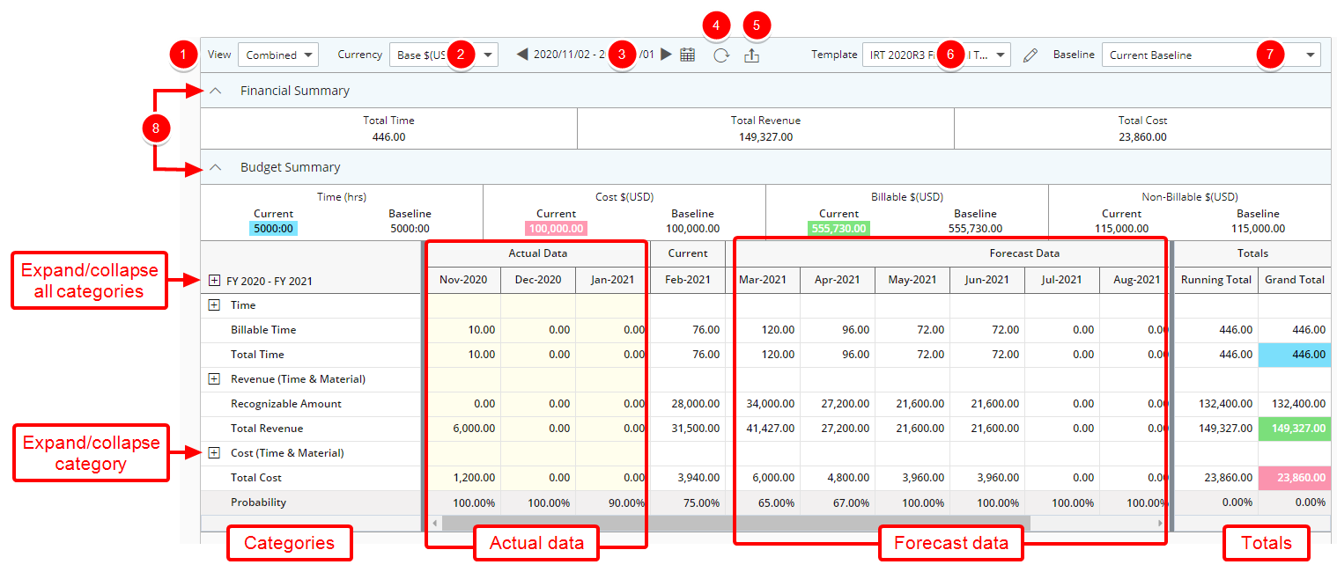Click the 41,427.00 Total Revenue cell
Image resolution: width=1337 pixels, height=572 pixels.
(x=763, y=429)
